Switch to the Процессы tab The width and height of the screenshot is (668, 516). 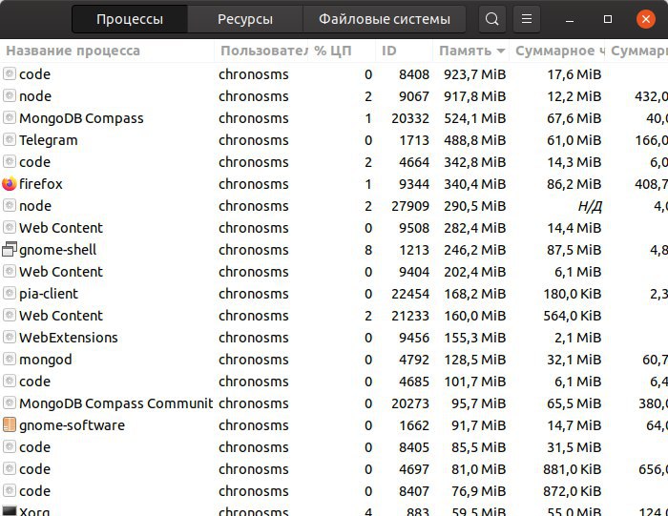pos(130,19)
